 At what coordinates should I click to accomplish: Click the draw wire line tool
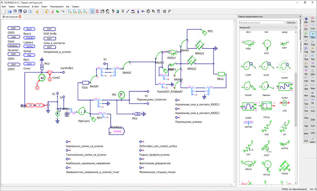[128, 11]
